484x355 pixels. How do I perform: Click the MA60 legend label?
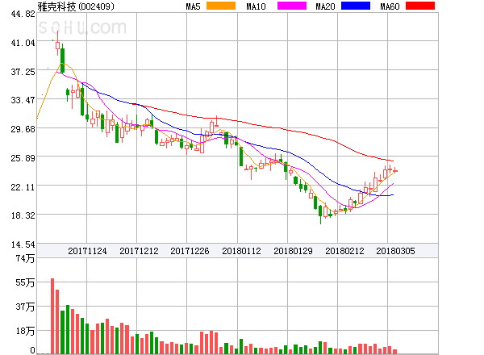pos(390,6)
